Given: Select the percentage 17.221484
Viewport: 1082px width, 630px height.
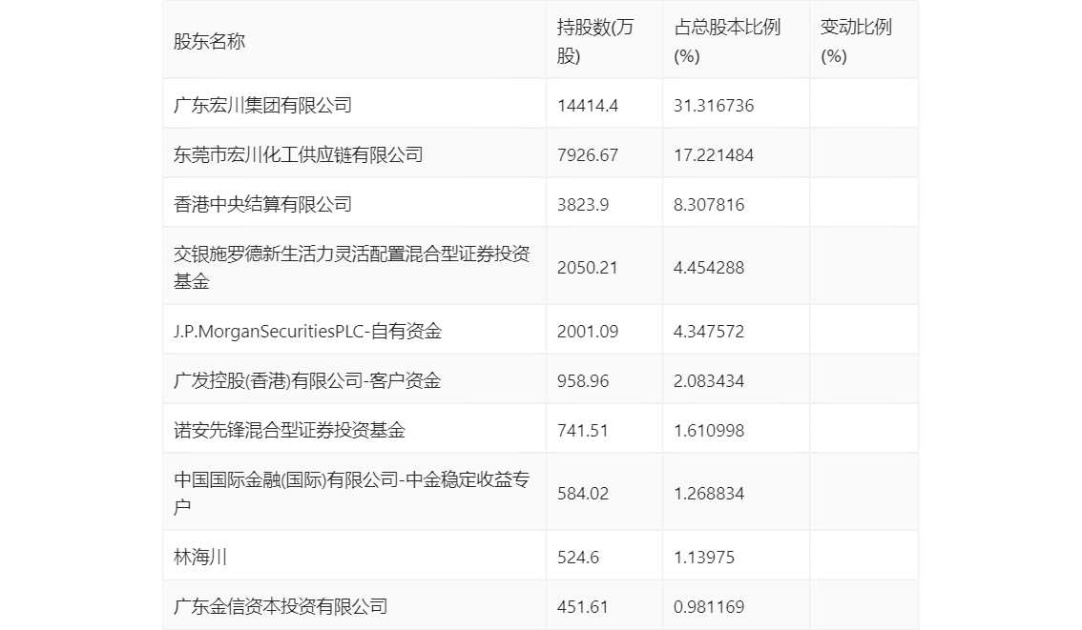Looking at the screenshot, I should point(714,155).
